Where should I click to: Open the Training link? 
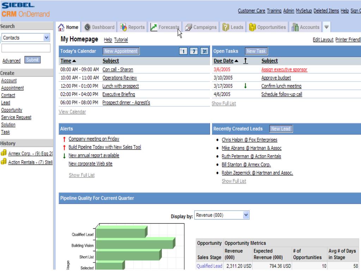[274, 11]
